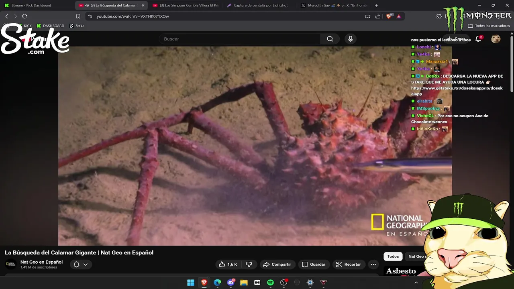Open the three-dot more actions menu
514x289 pixels.
pos(373,264)
